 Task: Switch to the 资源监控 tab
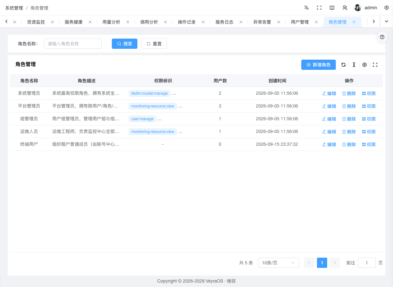tap(36, 22)
